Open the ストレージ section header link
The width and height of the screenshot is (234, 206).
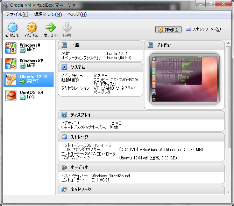click(79, 137)
